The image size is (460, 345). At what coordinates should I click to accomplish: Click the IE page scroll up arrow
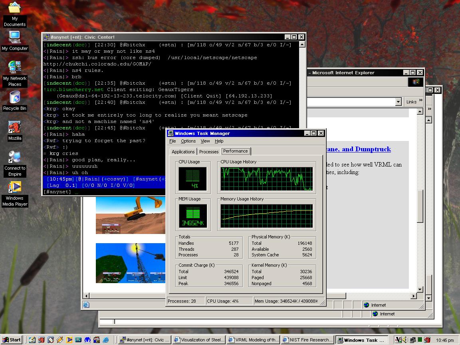420,111
